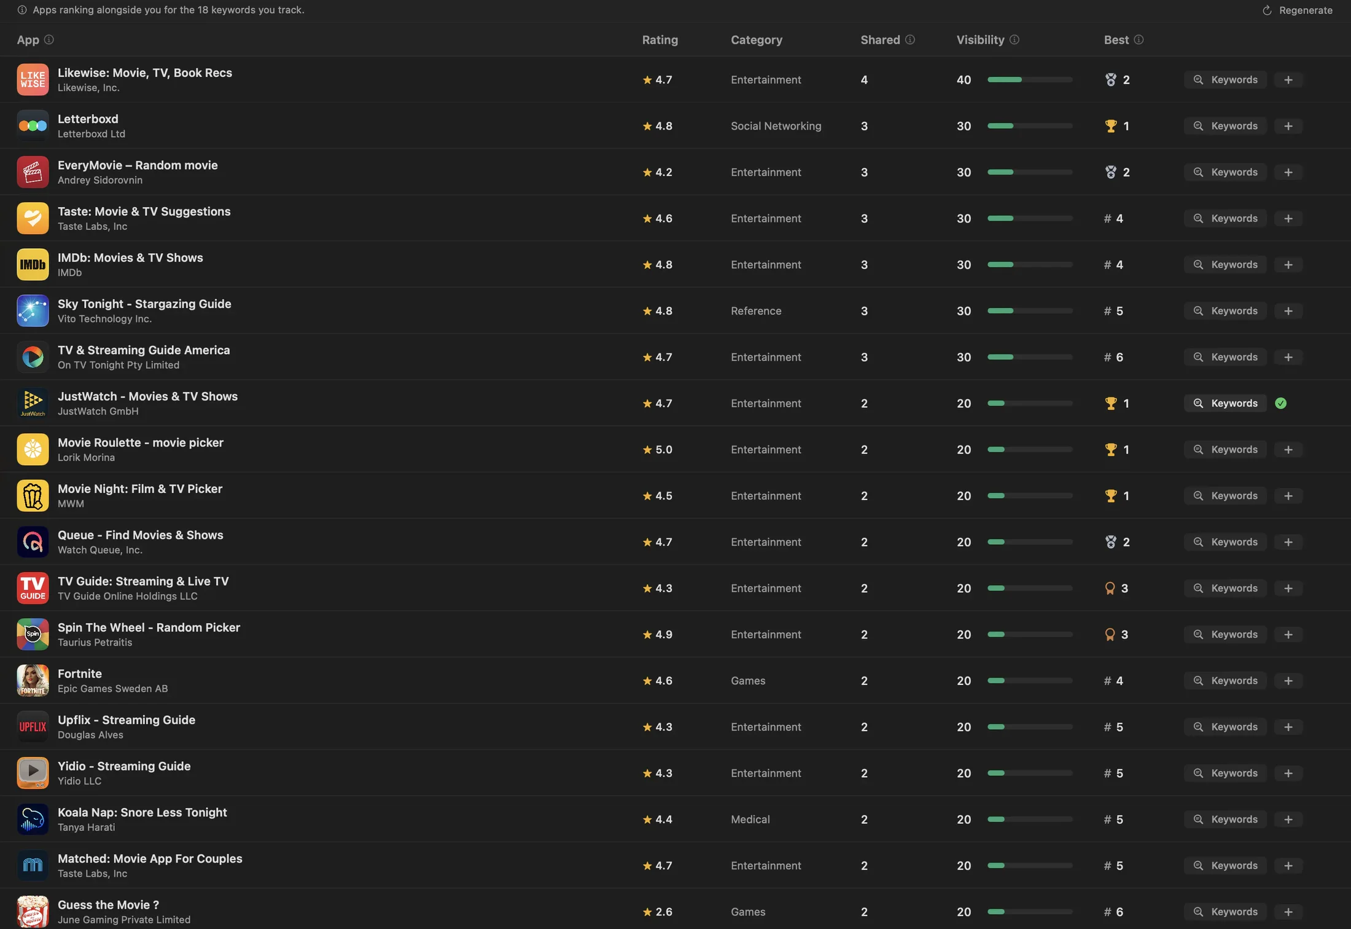This screenshot has width=1351, height=929.
Task: Click the Matched app icon
Action: 33,866
